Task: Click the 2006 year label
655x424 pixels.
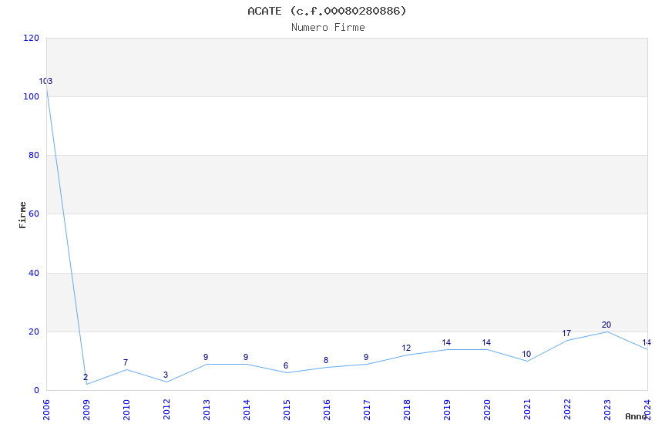Action: coord(46,409)
